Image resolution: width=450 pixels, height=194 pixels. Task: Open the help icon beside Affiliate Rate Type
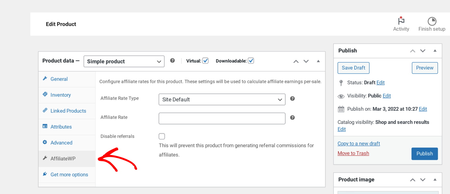click(x=292, y=99)
